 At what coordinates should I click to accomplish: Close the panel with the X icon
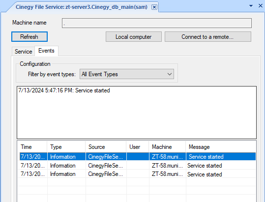click(261, 6)
